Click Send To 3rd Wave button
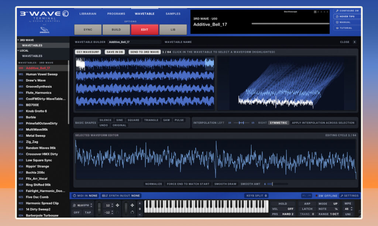The image size is (378, 226). (145, 52)
